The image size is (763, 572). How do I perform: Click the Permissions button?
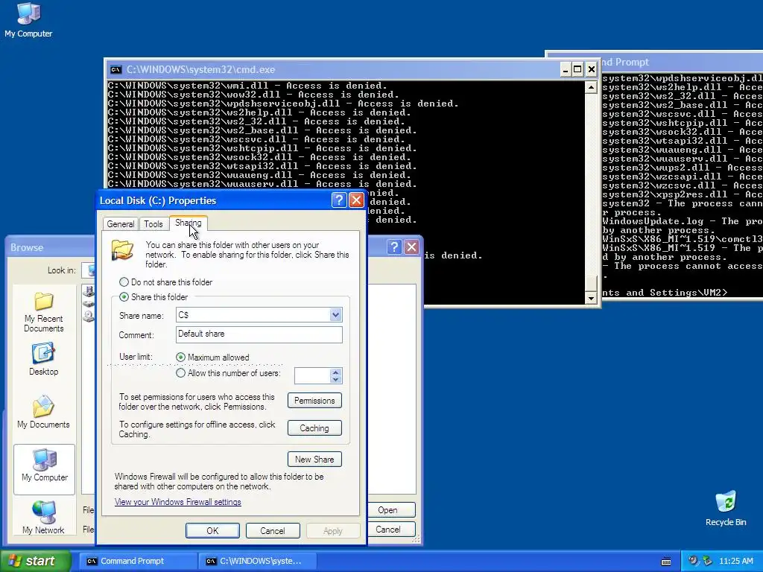(314, 401)
